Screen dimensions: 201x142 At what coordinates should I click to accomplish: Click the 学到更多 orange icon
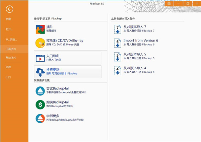click(x=40, y=118)
